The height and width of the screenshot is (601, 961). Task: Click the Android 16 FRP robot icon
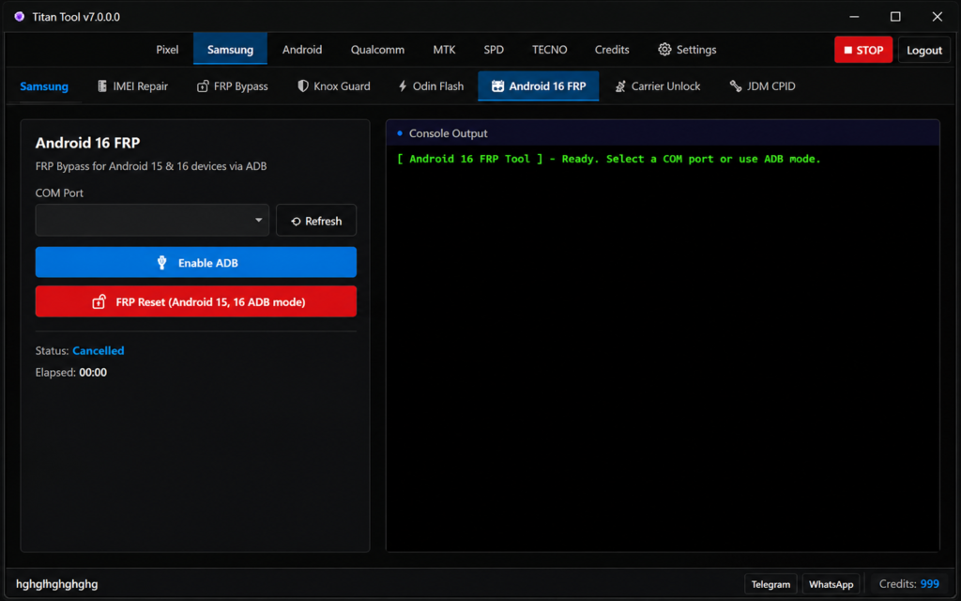click(497, 86)
